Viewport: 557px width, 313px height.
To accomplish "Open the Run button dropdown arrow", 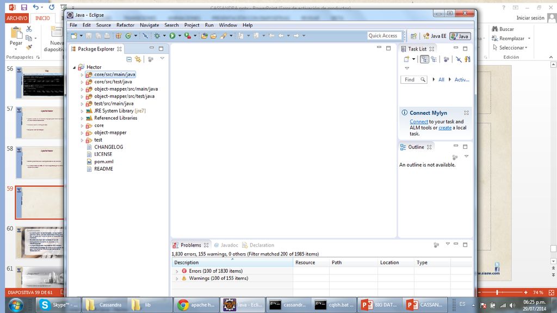I will (x=180, y=36).
